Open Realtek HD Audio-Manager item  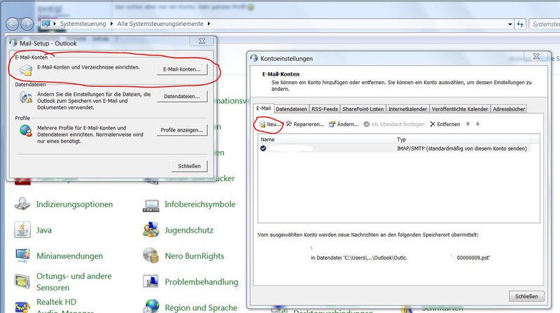pos(64,307)
